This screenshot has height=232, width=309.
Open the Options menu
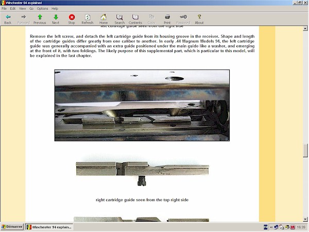click(x=42, y=8)
